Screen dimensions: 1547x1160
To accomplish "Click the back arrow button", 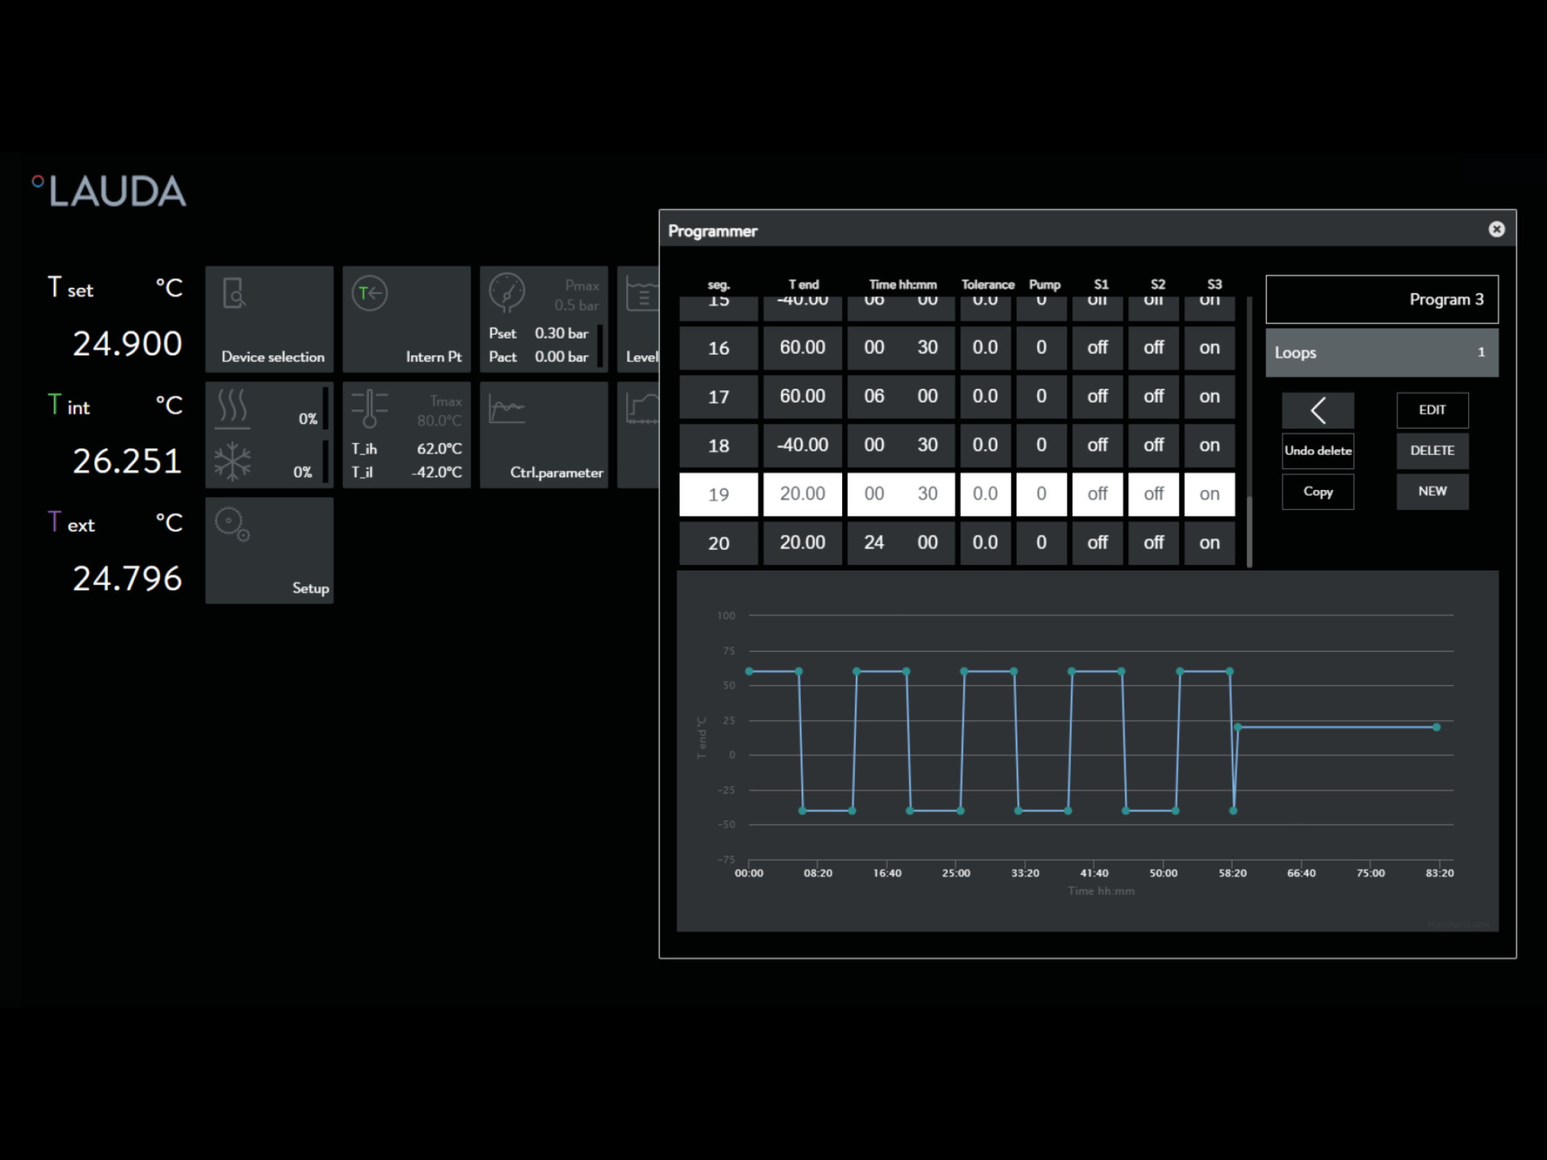I will point(1318,411).
